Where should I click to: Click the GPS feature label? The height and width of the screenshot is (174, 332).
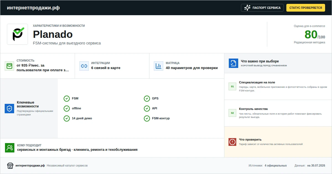click(x=155, y=99)
